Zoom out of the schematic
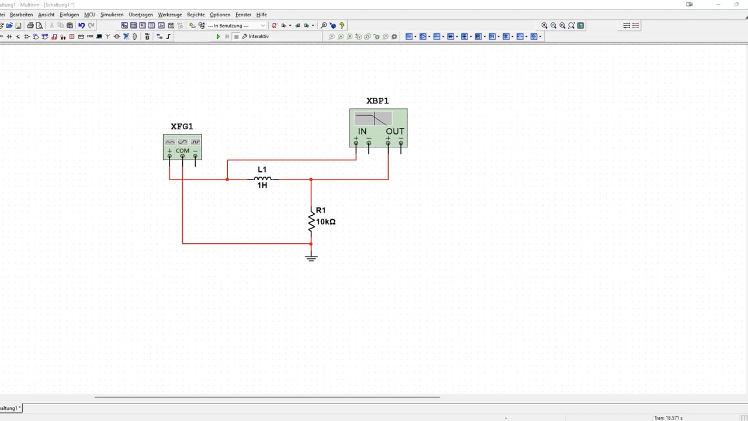 553,26
